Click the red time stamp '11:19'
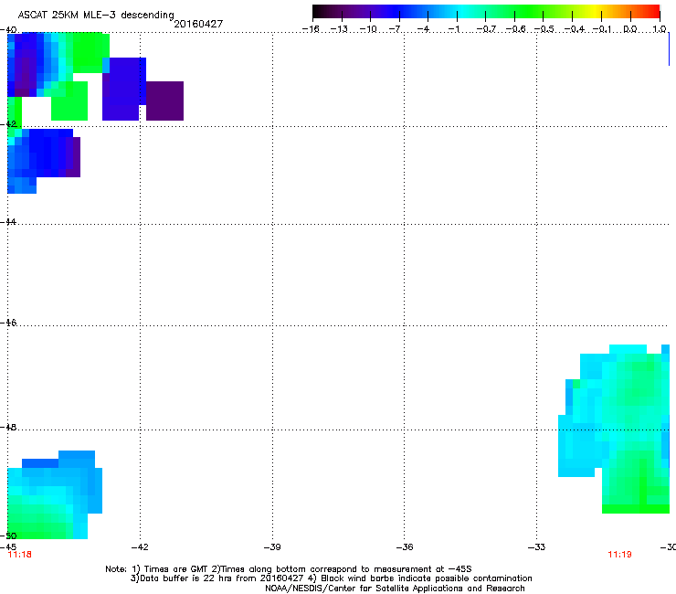The image size is (676, 594). pos(619,555)
